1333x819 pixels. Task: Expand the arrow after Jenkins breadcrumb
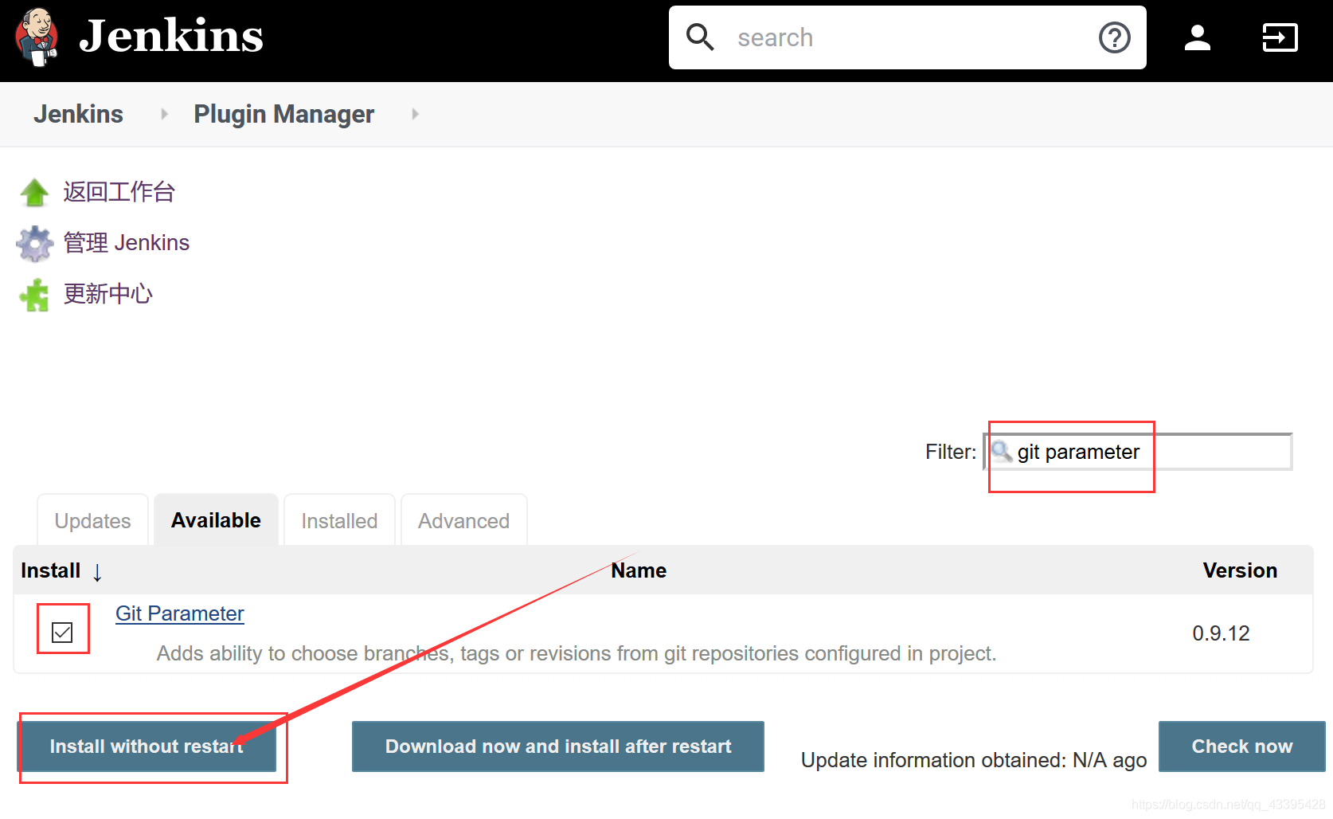164,114
